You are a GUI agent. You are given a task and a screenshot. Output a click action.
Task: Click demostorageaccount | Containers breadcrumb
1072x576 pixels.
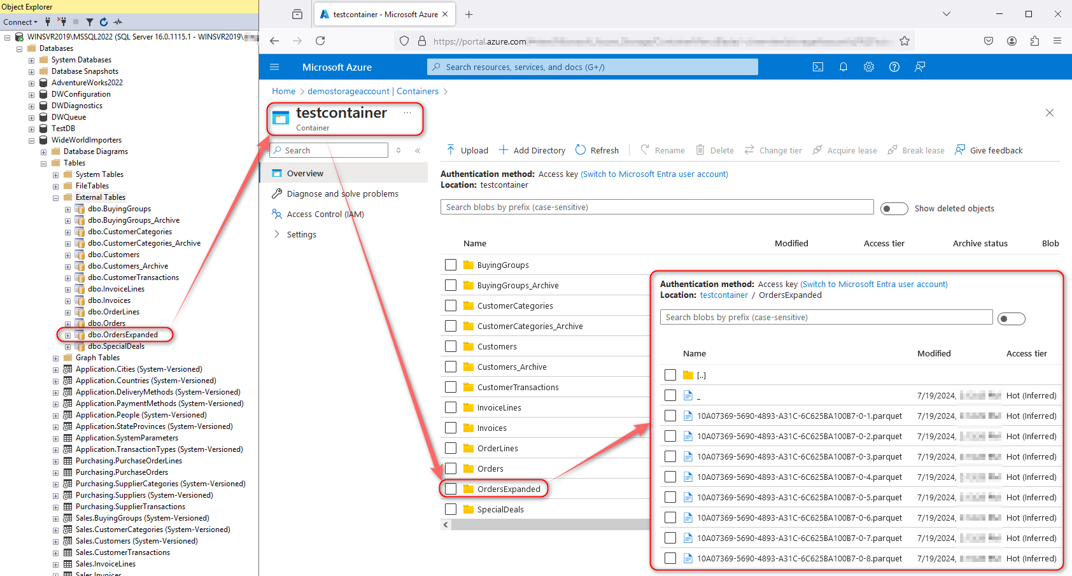[373, 91]
